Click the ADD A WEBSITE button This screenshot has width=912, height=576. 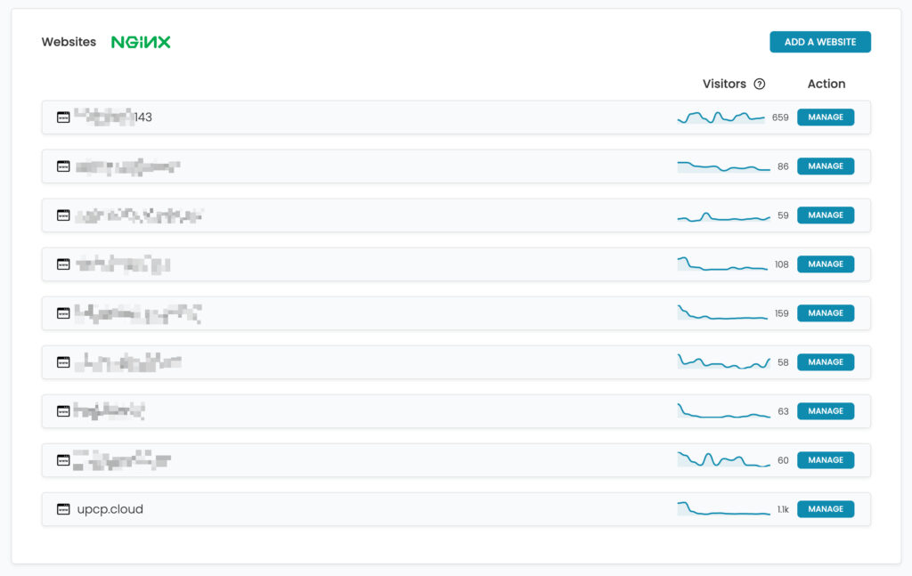pyautogui.click(x=819, y=41)
